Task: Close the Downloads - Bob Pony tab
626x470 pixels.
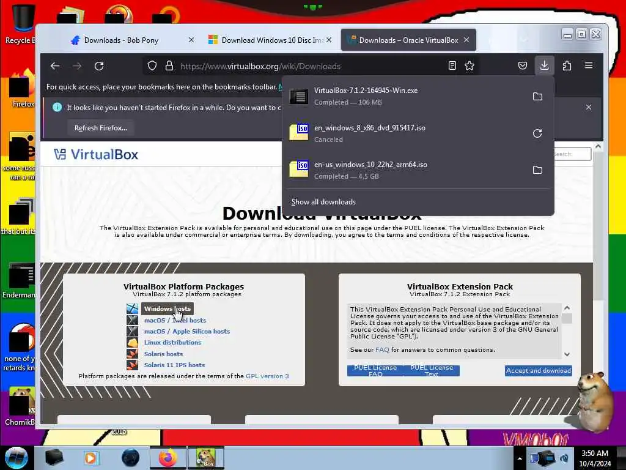Action: (191, 40)
